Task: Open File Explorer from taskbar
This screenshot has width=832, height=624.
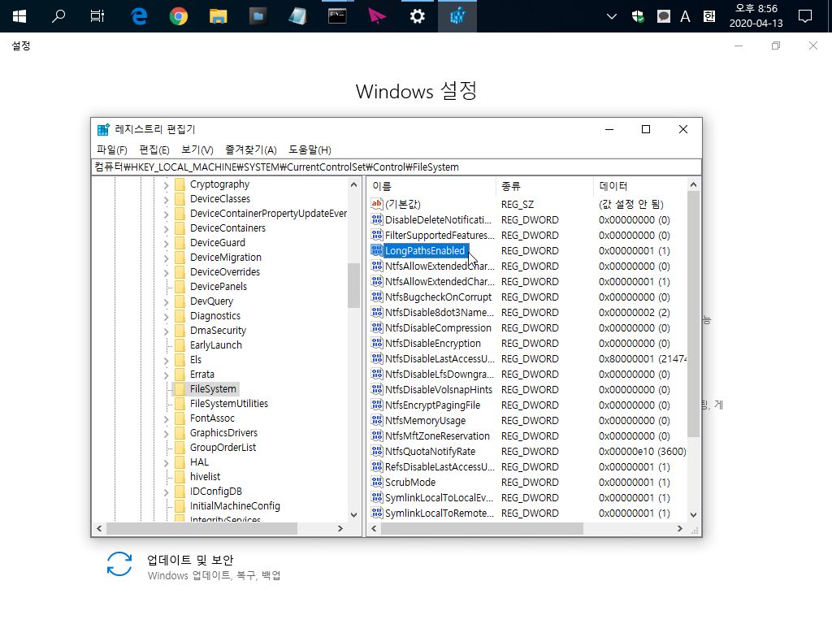Action: 218,16
